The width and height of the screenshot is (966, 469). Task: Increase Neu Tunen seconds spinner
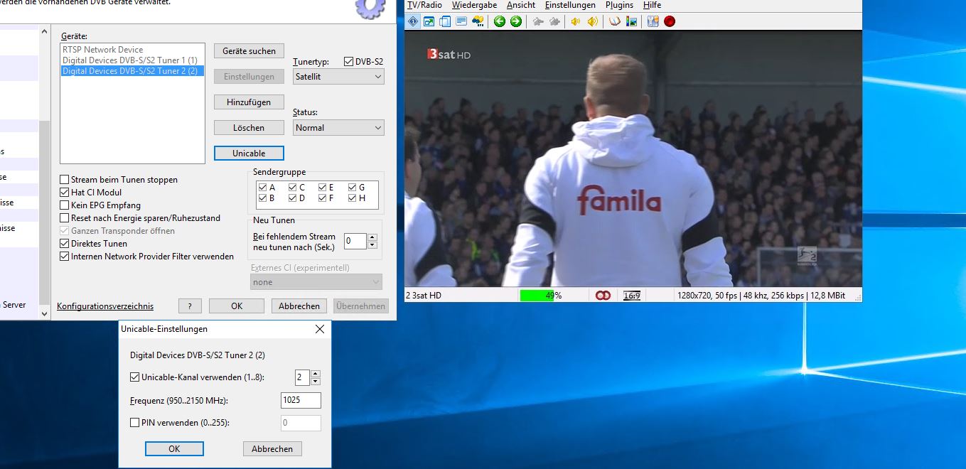(372, 237)
